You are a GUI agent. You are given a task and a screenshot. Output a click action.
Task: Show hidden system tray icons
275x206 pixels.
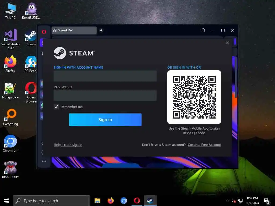click(x=227, y=201)
